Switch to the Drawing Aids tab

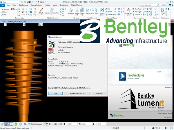(x=64, y=5)
